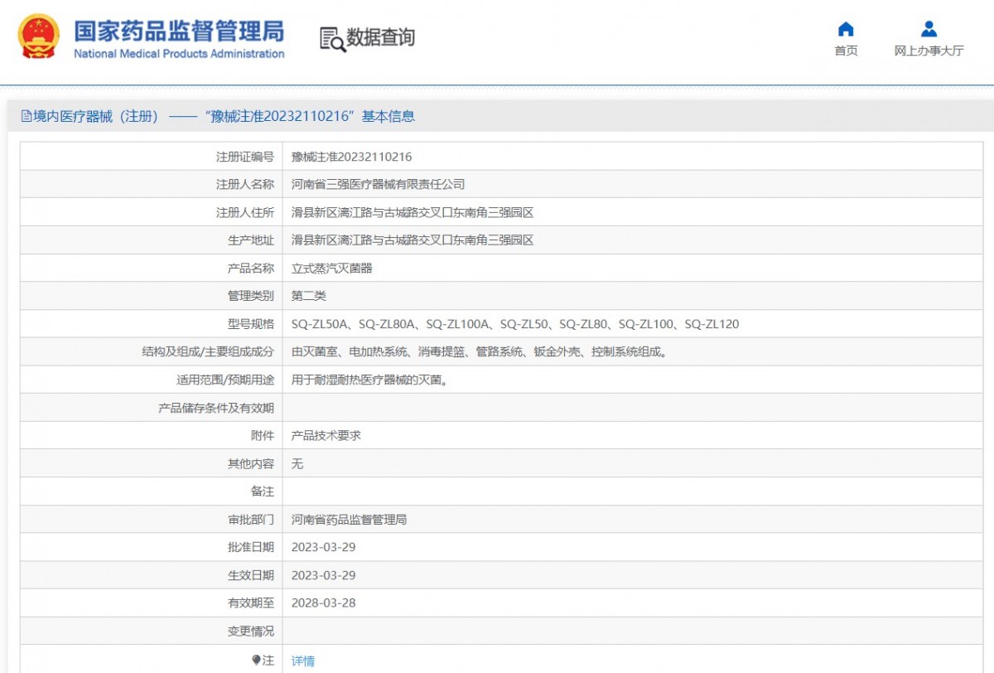Select registration number 豫械注准20232110216 value cell
Viewport: 994px width, 673px height.
[x=633, y=157]
